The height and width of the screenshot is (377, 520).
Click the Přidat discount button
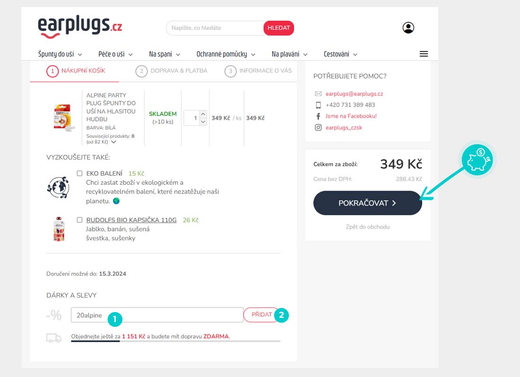261,315
